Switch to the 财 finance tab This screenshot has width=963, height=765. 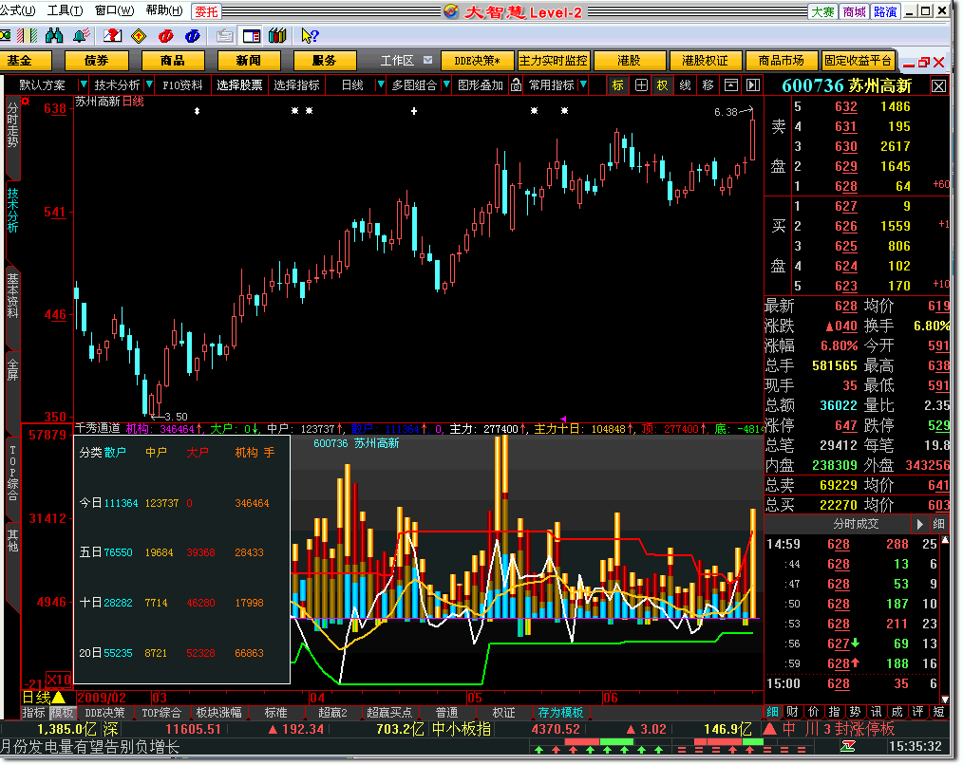(x=793, y=712)
